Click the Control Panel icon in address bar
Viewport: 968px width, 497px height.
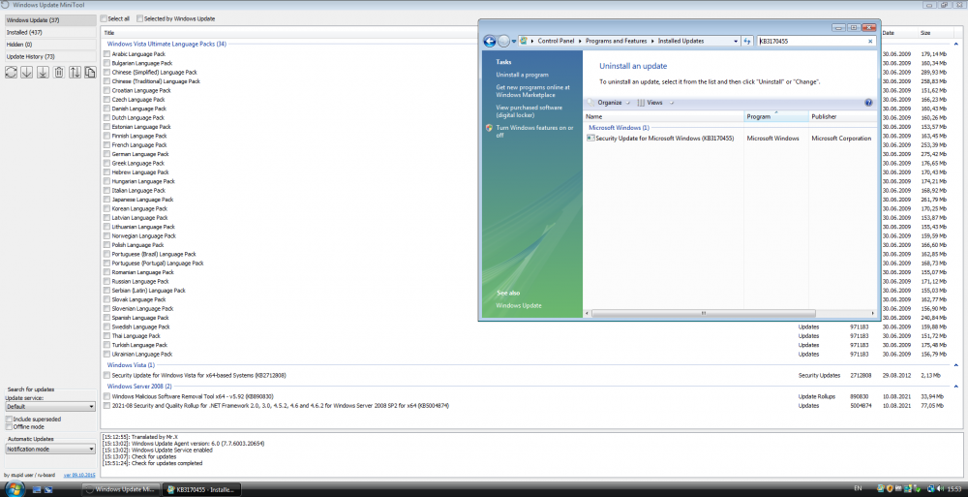coord(524,41)
